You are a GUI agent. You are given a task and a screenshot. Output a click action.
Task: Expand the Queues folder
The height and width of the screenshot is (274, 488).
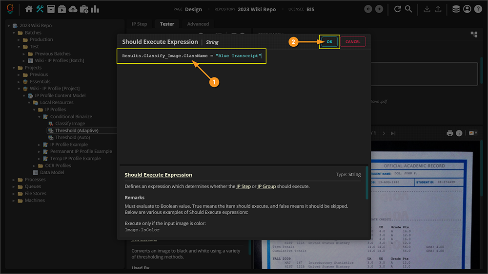pos(14,186)
